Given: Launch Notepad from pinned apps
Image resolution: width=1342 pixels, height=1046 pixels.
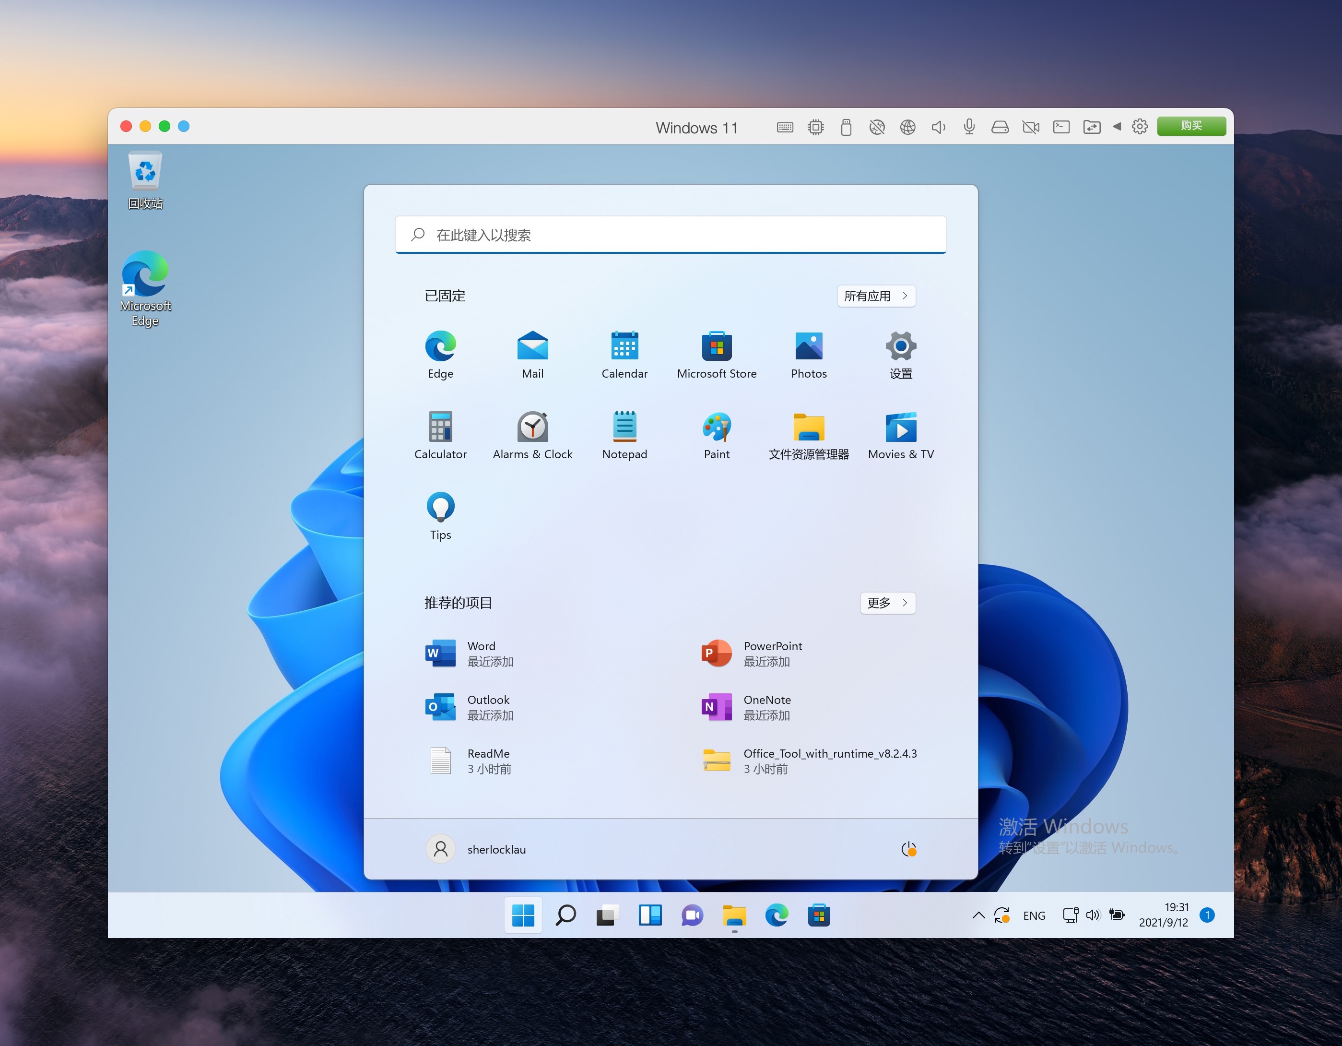Looking at the screenshot, I should [x=624, y=435].
